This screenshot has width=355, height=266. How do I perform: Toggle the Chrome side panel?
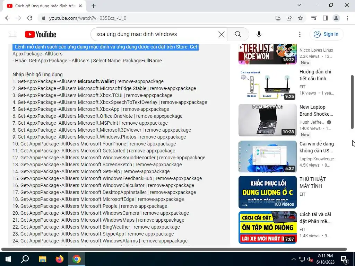pos(325,18)
